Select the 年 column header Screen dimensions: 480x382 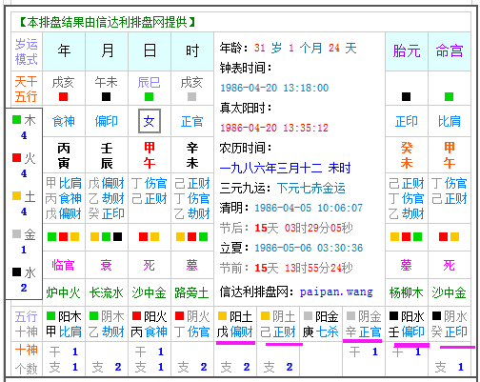[64, 50]
